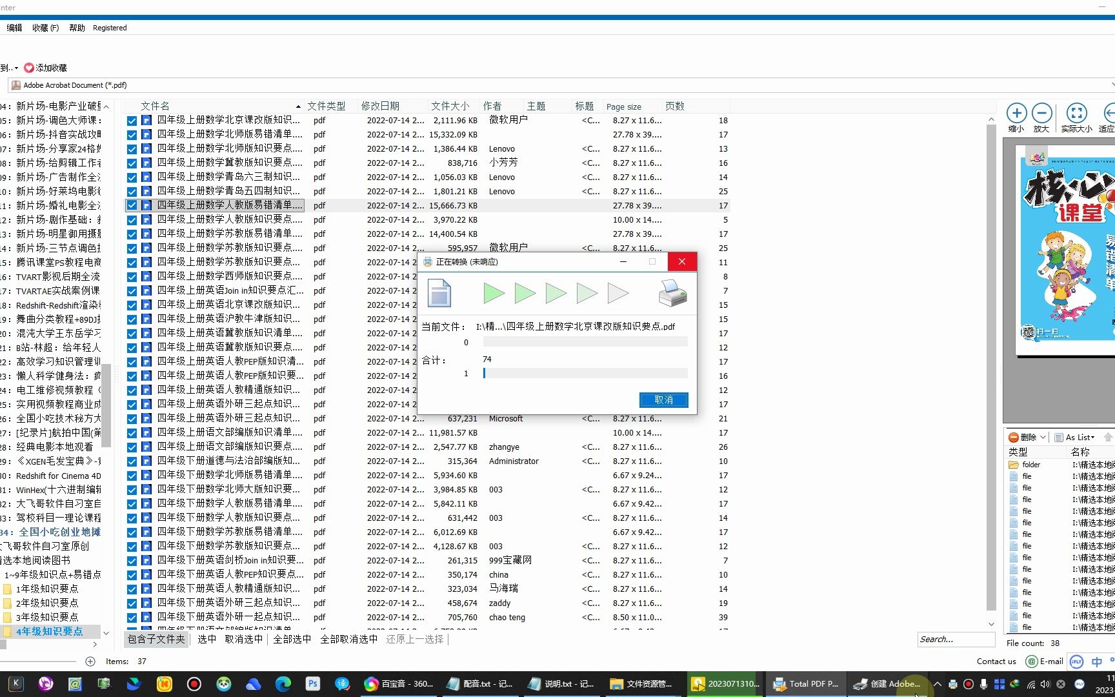The width and height of the screenshot is (1115, 697).
Task: Click the 取消 button in the conversion dialog
Action: 663,399
